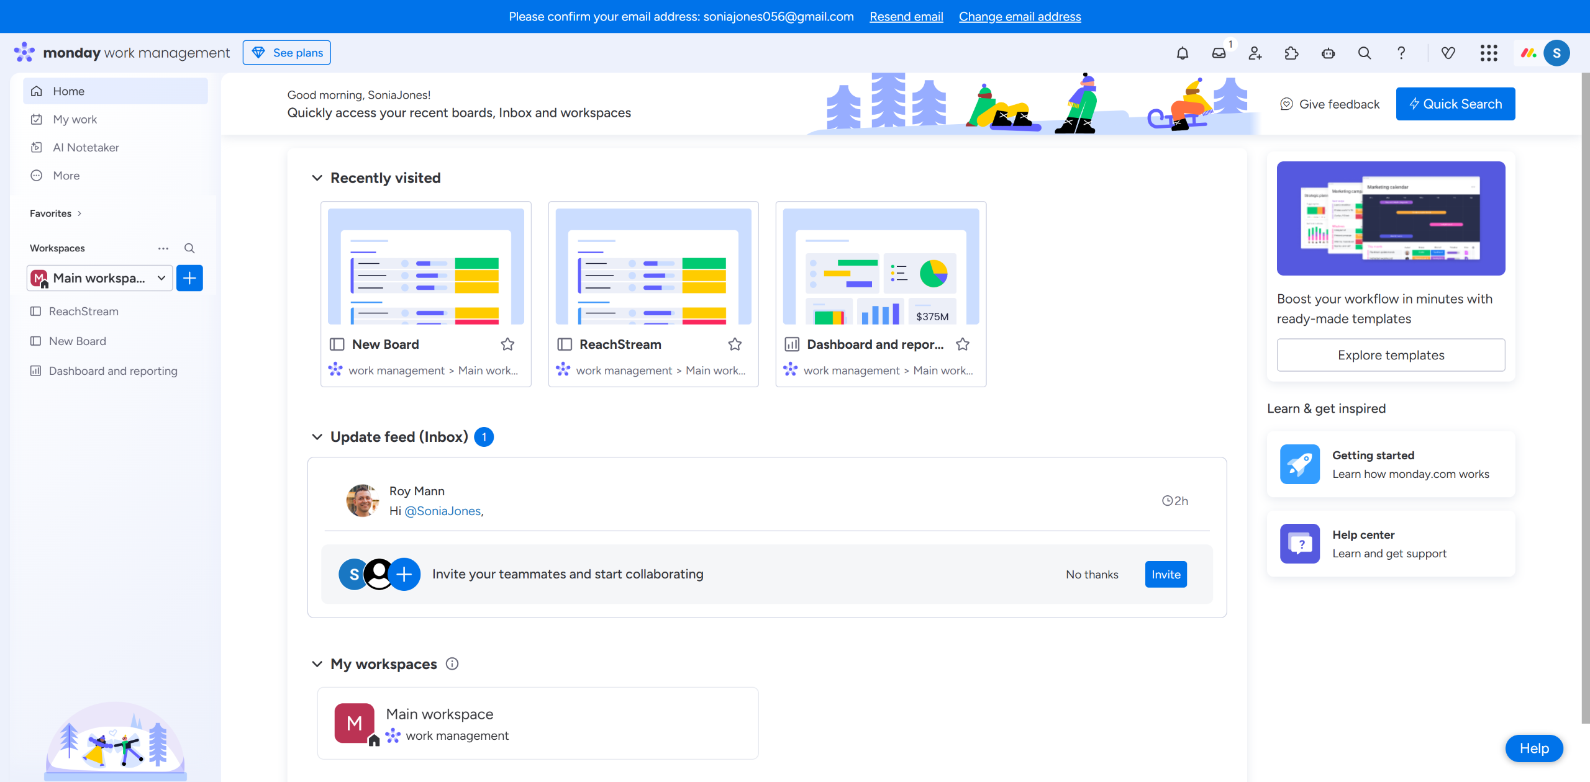The height and width of the screenshot is (782, 1590).
Task: Collapse the Update feed section
Action: [x=317, y=437]
